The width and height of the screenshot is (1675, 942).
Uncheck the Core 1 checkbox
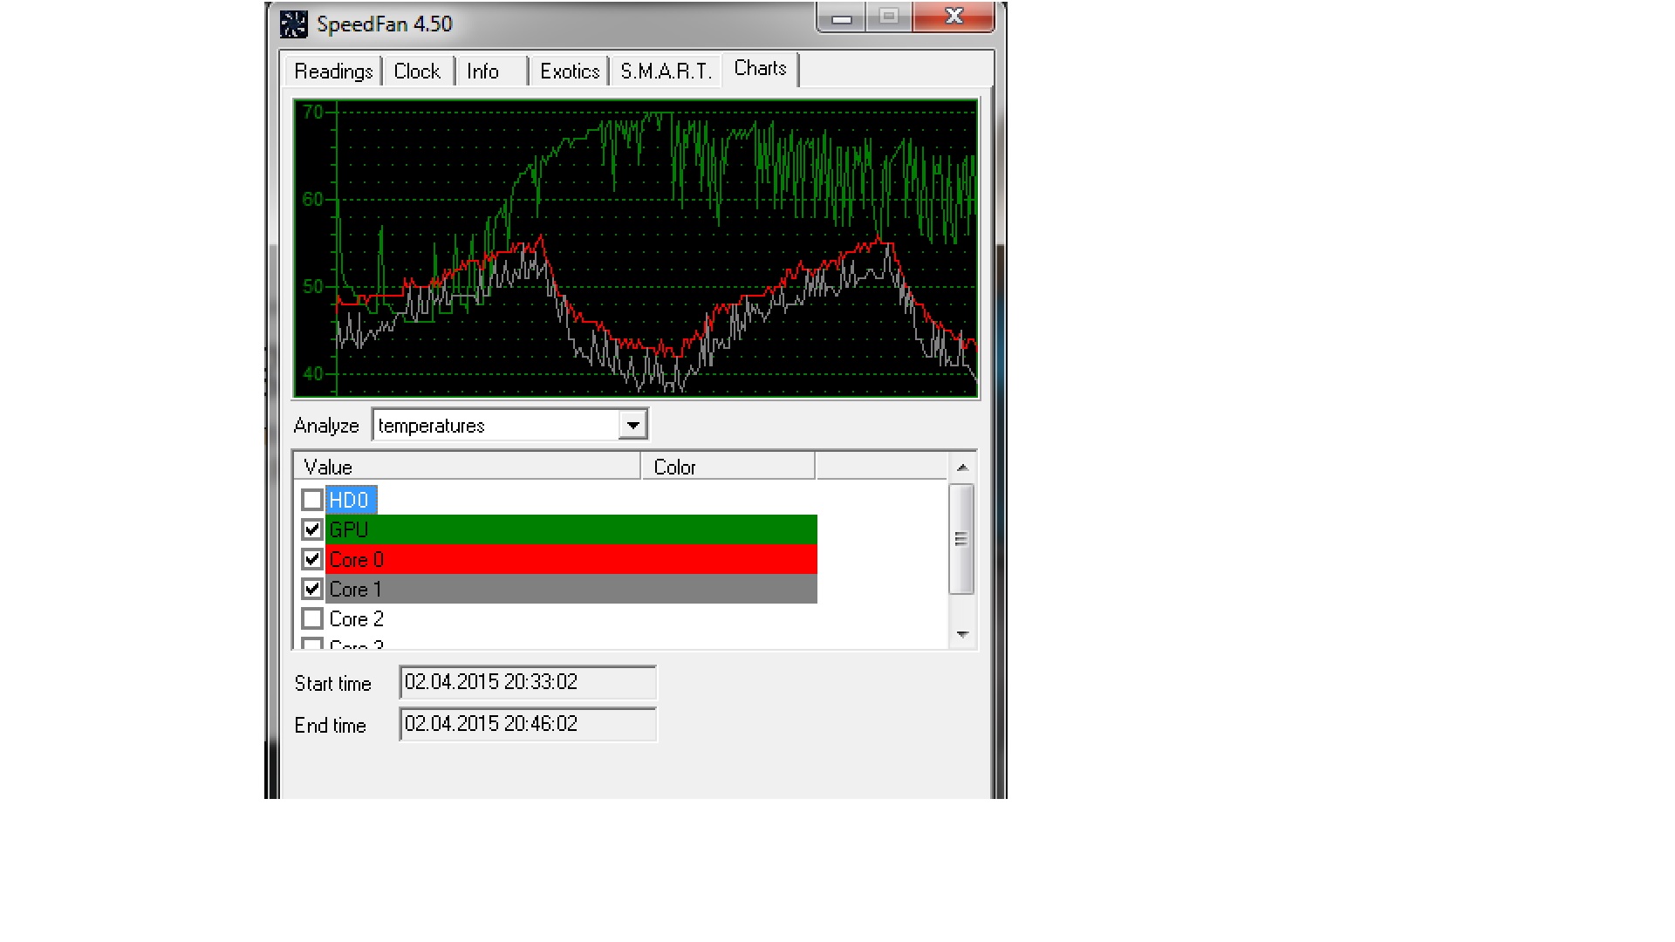[x=312, y=589]
